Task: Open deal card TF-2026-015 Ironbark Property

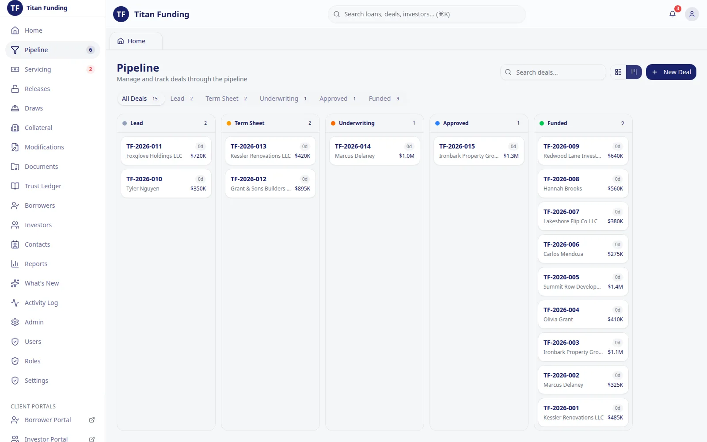Action: pyautogui.click(x=479, y=151)
